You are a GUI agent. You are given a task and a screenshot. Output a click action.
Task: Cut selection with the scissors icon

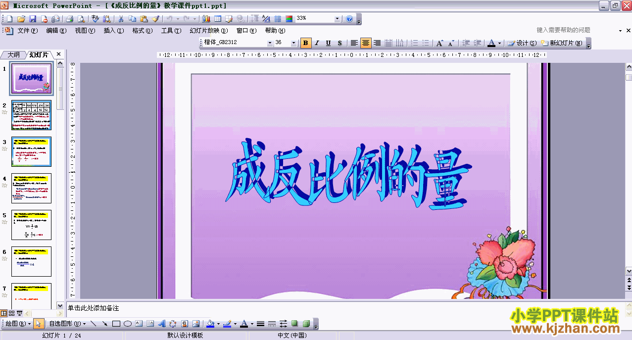tap(120, 19)
